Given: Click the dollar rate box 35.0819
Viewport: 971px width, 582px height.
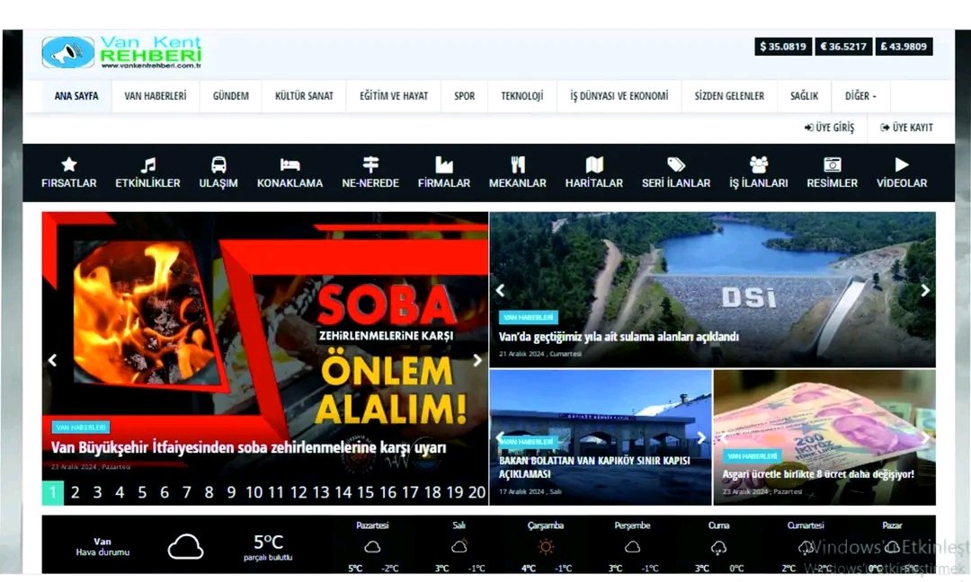Looking at the screenshot, I should [783, 47].
